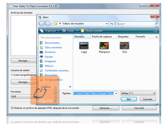Sort by the Etiquetas column header
Screen dimensions: 165x124
click(125, 37)
